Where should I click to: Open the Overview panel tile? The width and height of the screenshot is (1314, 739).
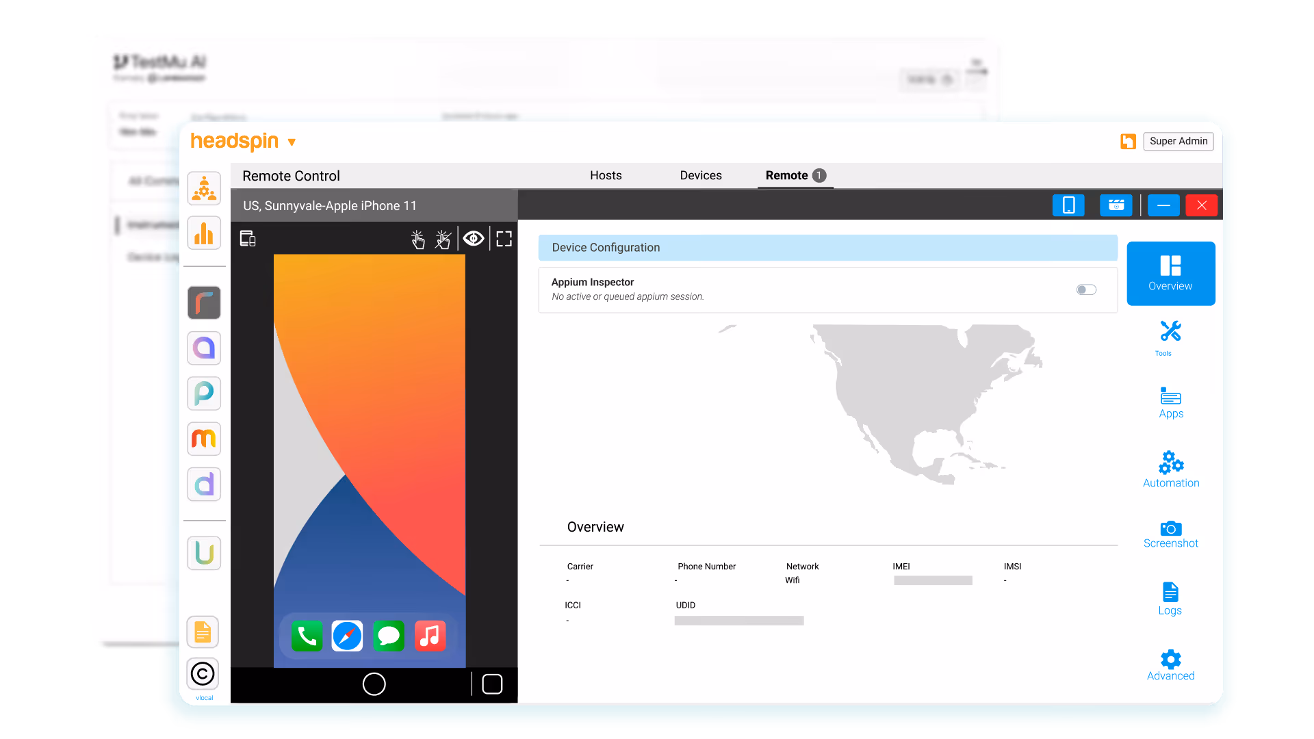pyautogui.click(x=1170, y=273)
